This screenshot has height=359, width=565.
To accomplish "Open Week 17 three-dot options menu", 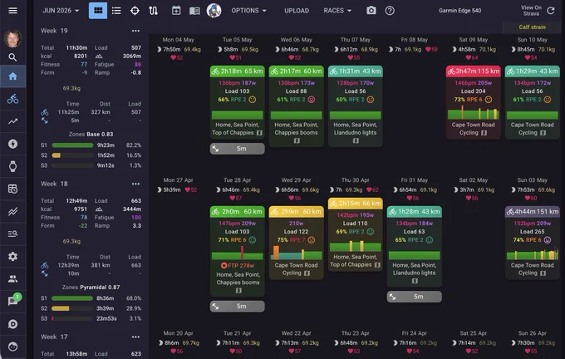I will click(x=135, y=337).
